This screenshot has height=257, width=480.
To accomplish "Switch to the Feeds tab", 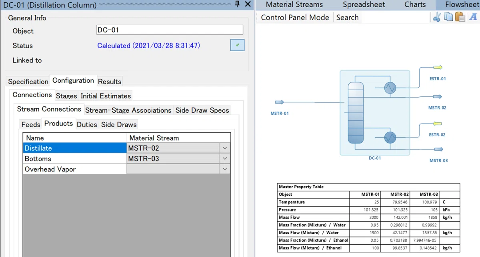I will pyautogui.click(x=31, y=124).
